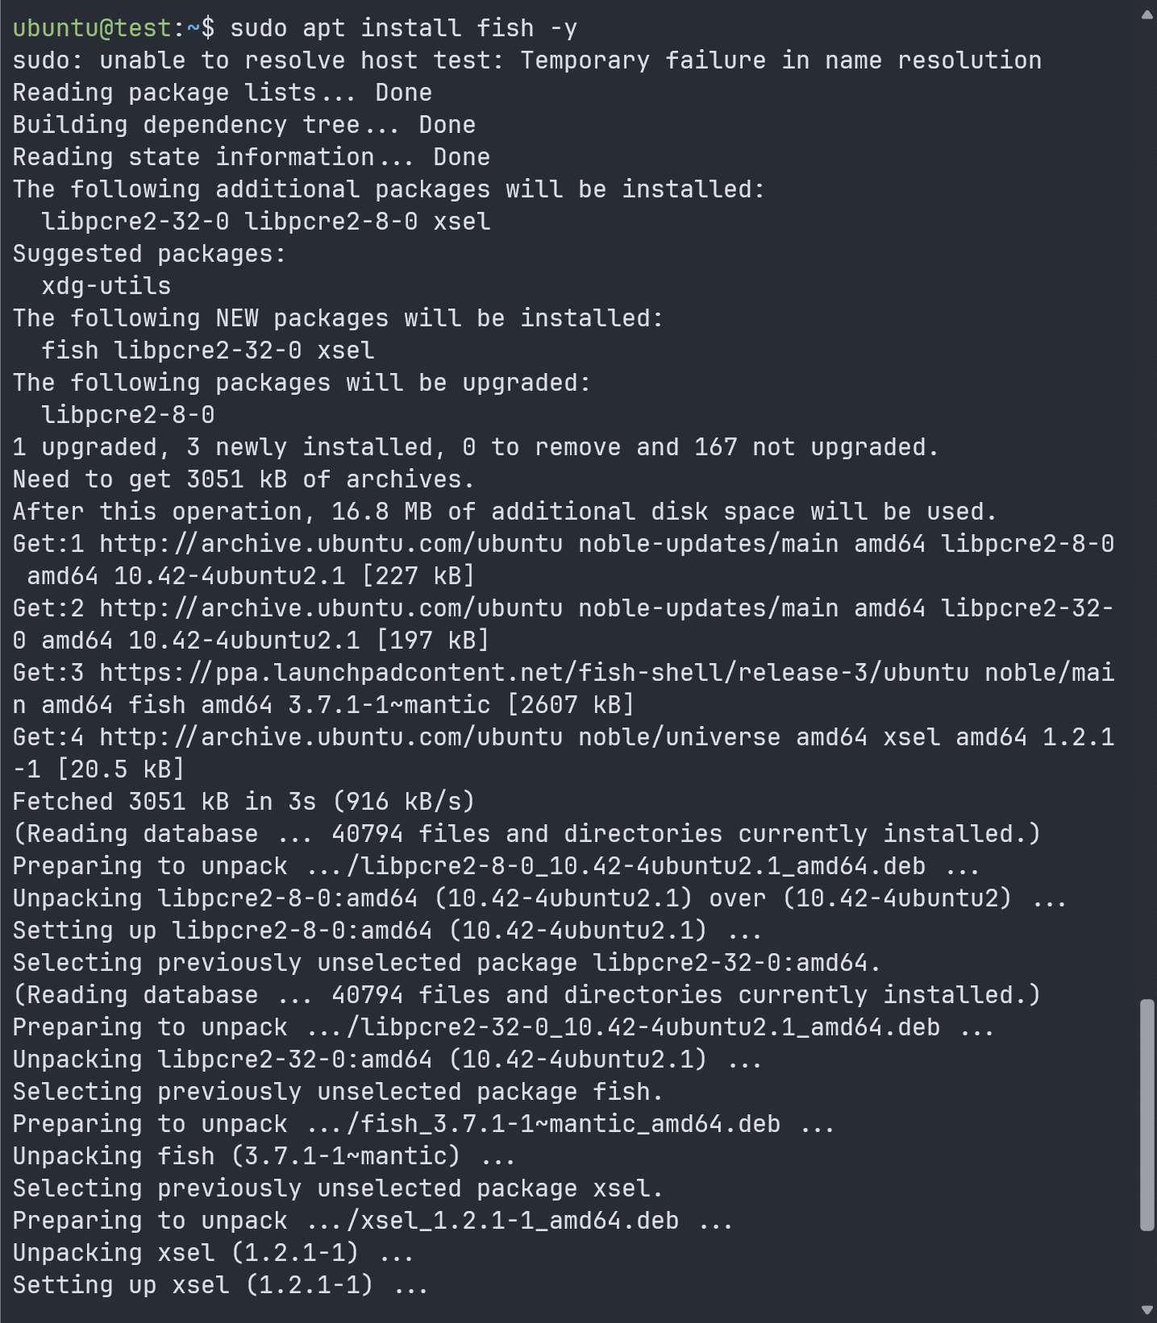Viewport: 1157px width, 1323px height.
Task: Click the empty scrollbar track above the thumb
Action: tap(1147, 508)
